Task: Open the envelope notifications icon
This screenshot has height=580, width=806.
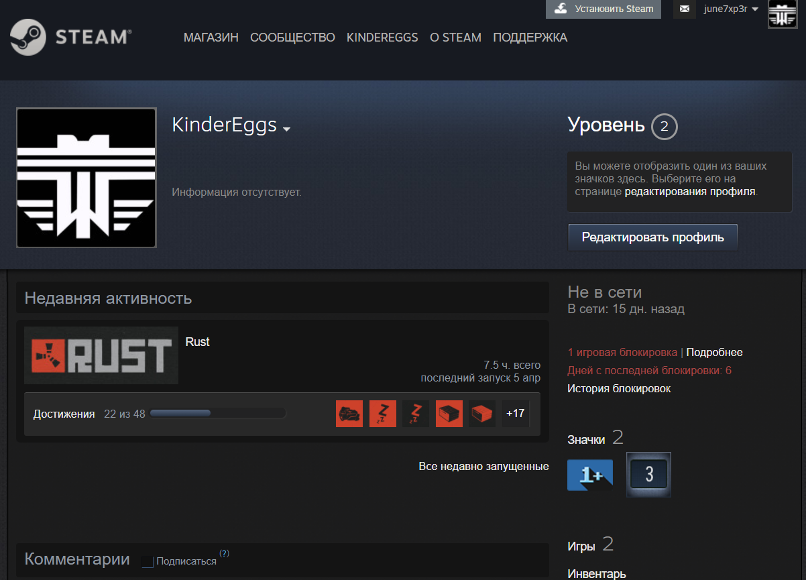Action: pos(685,9)
